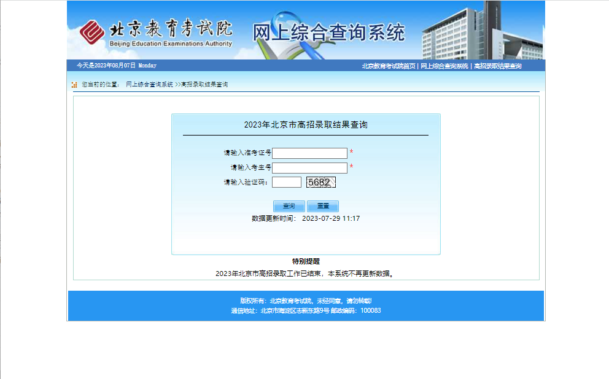
Task: Click the 网上综合查询系统 banner title
Action: [328, 33]
